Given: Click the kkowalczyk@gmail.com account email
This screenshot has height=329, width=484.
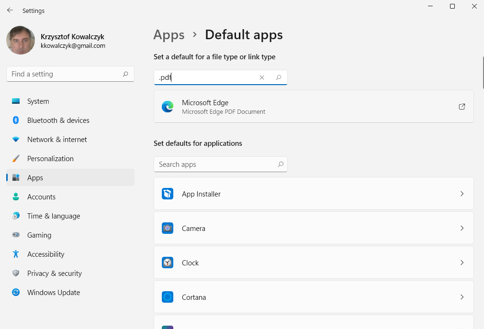Looking at the screenshot, I should 73,45.
